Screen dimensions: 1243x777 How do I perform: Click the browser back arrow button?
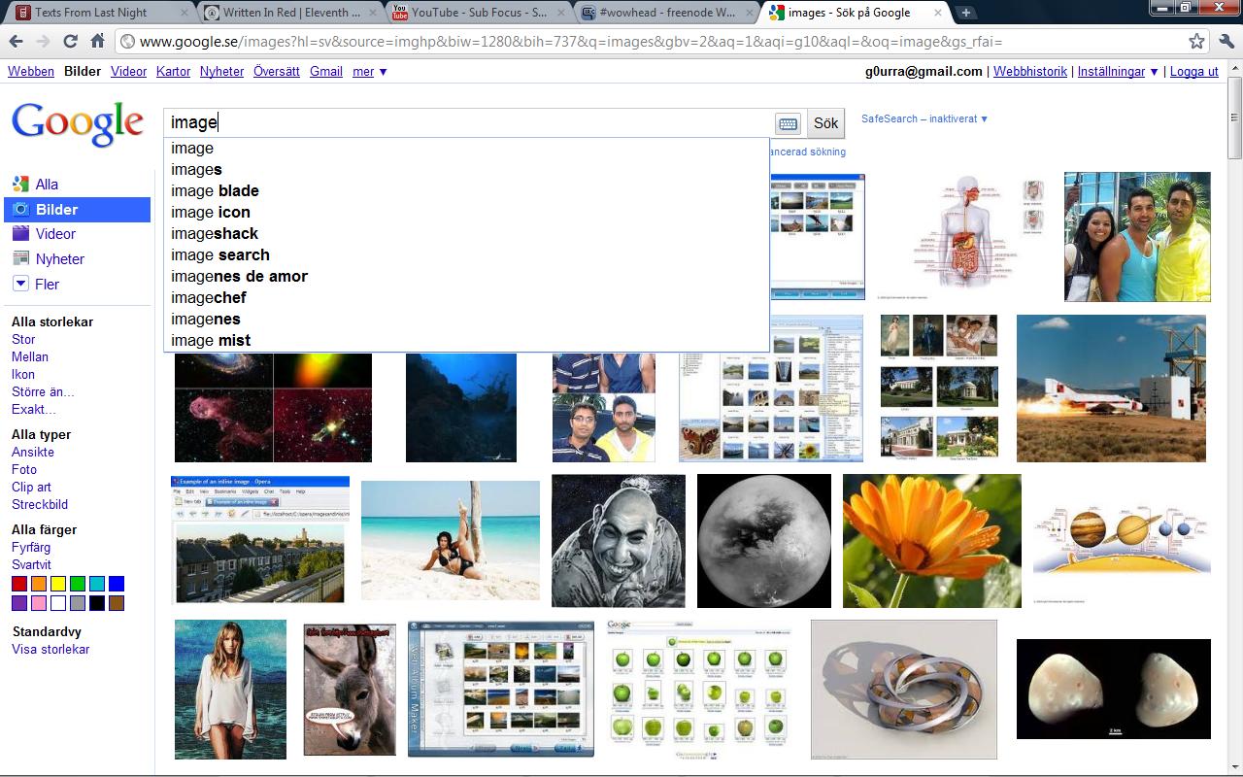(16, 42)
